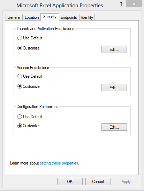The image size is (144, 191).
Task: Confirm the dialog with OK
Action: pyautogui.click(x=70, y=181)
